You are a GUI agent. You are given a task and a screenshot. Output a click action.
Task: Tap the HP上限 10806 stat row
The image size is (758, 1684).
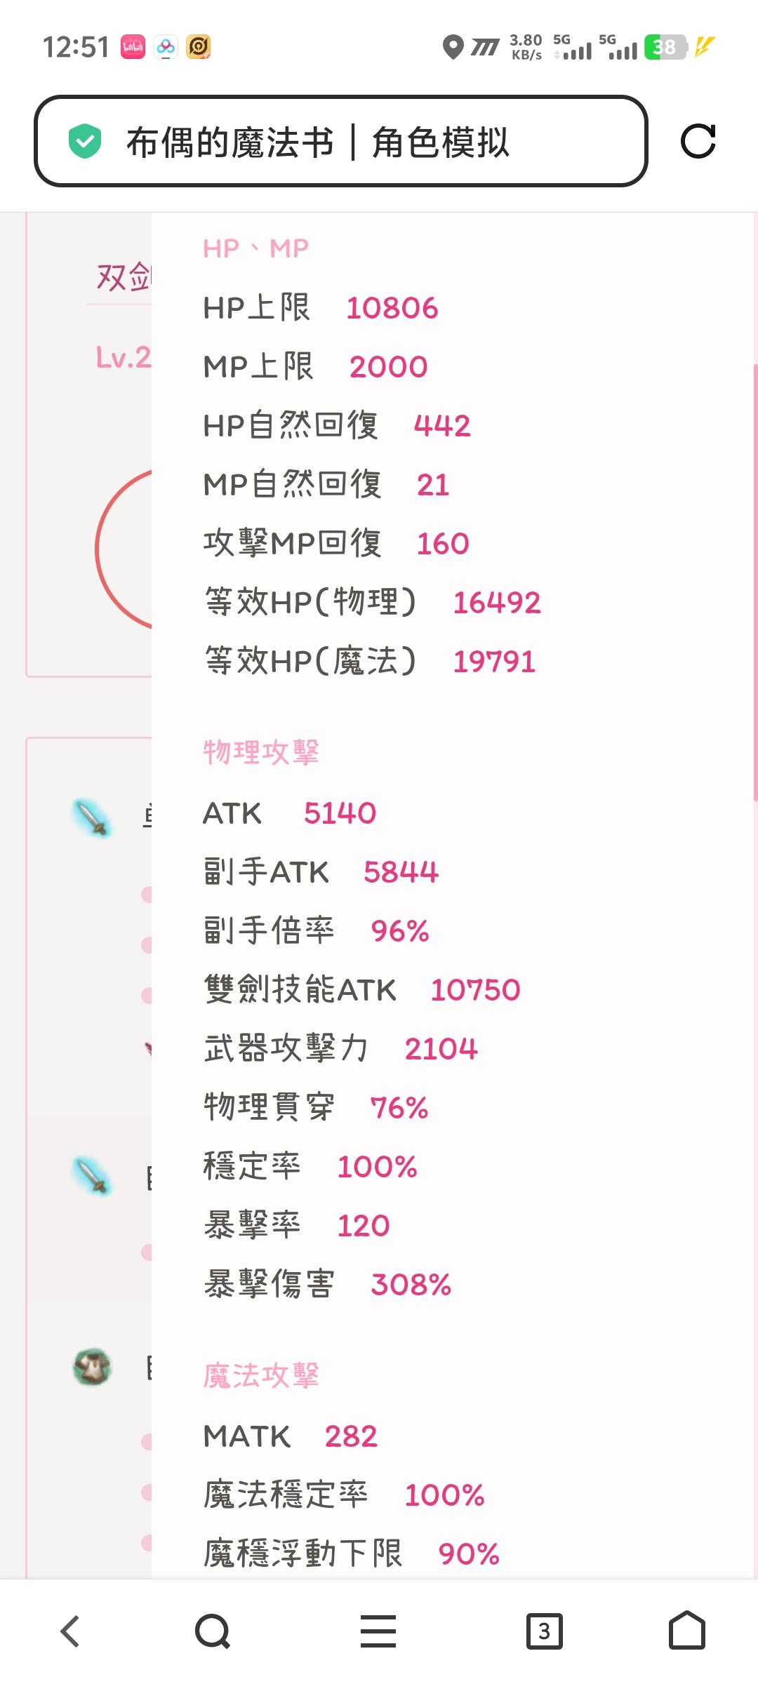(x=321, y=307)
